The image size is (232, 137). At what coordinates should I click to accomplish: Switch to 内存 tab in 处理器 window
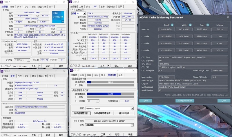19,7
